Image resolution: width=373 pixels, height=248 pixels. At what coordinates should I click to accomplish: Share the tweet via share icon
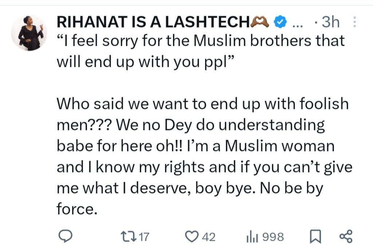[x=346, y=237]
